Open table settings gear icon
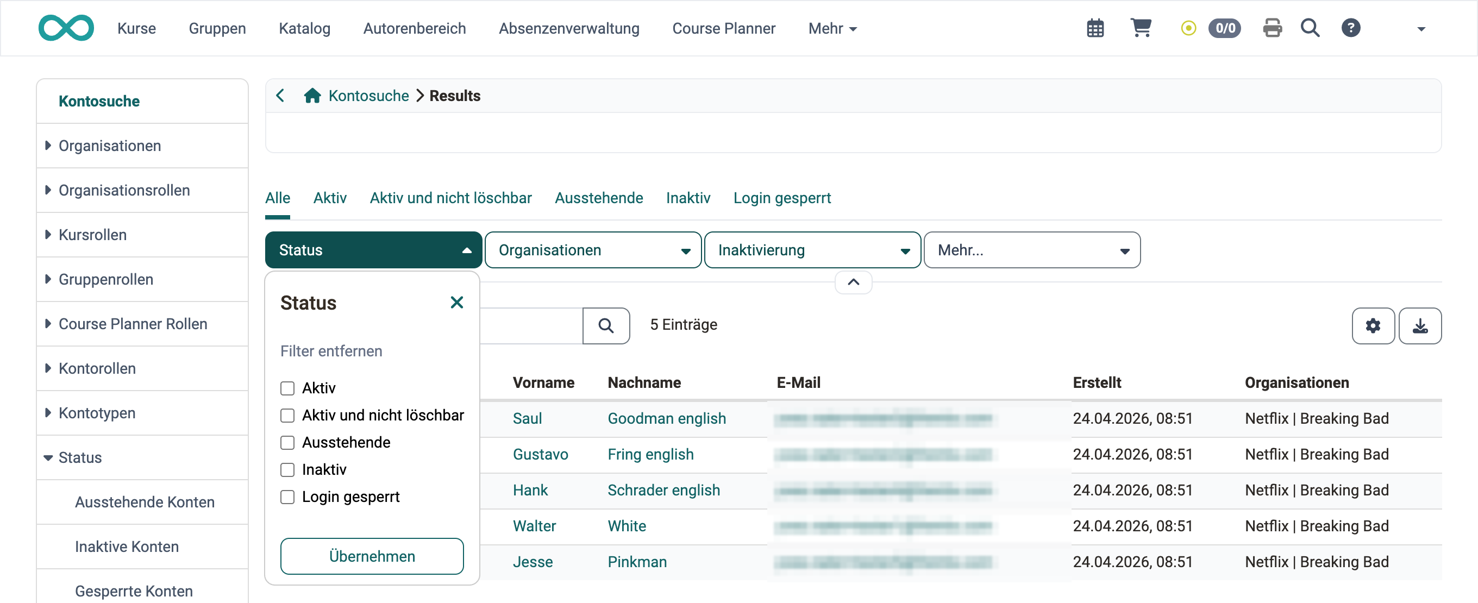 click(x=1373, y=326)
